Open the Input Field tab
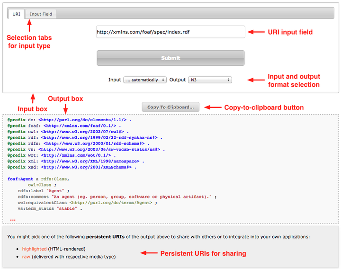 41,14
